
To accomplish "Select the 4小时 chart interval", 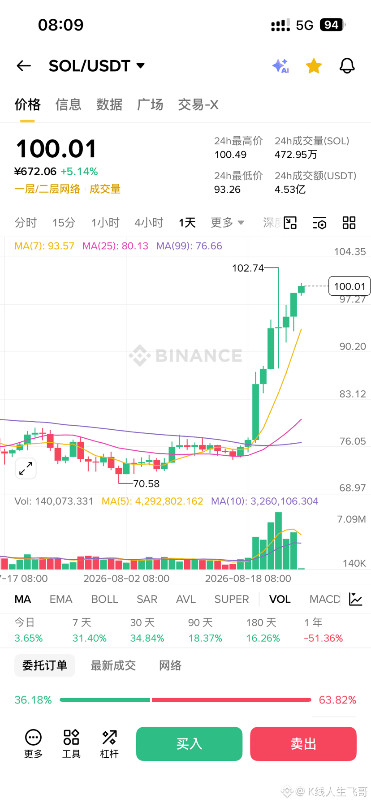I will pyautogui.click(x=149, y=223).
